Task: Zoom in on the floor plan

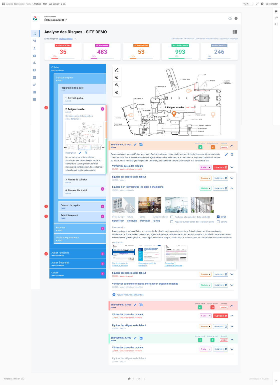Action: tap(117, 85)
